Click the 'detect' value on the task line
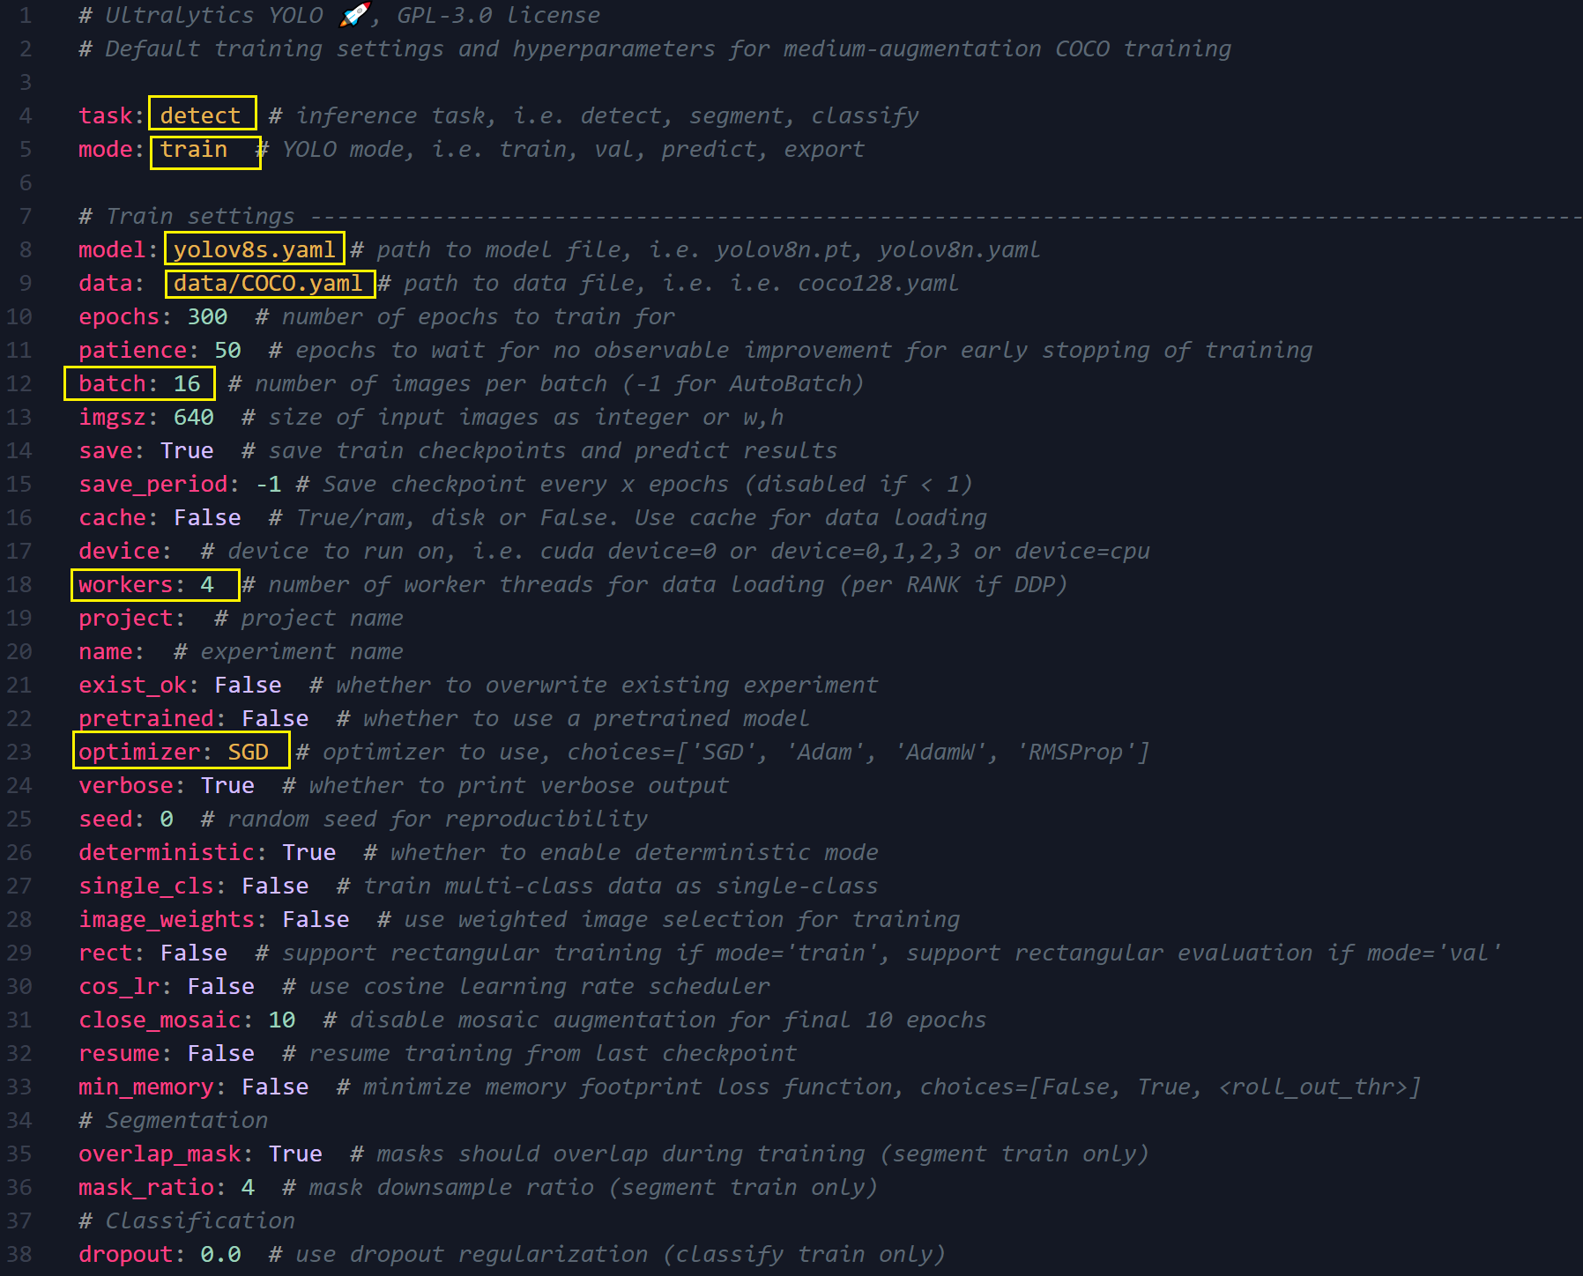 point(200,115)
